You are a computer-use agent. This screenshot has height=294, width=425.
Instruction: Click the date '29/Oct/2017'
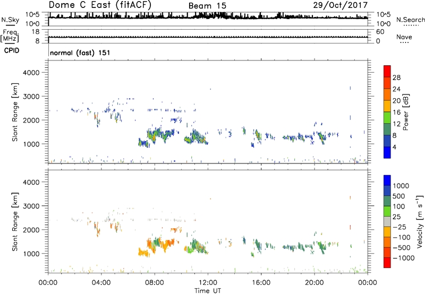pos(341,5)
